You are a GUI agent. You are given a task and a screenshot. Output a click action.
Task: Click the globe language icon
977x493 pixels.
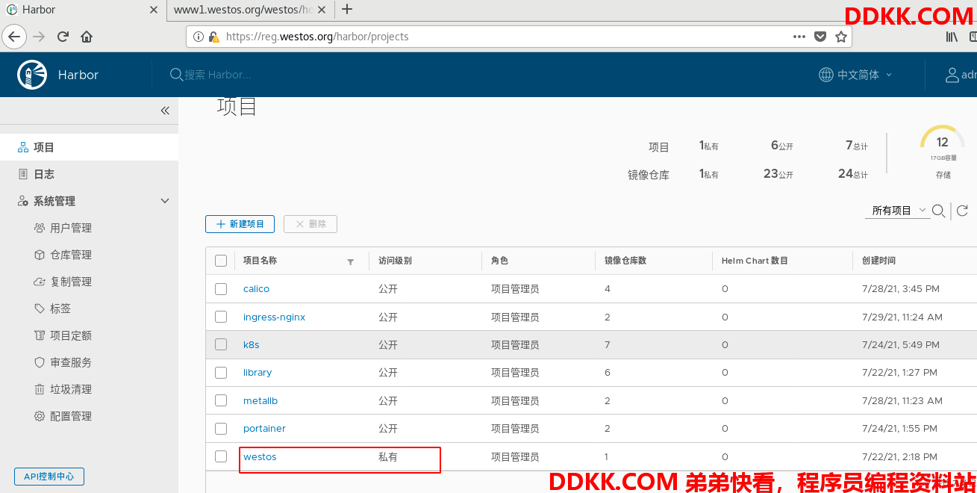point(826,75)
